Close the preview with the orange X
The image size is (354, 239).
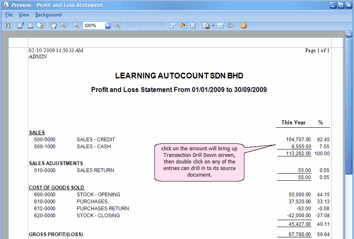244,25
